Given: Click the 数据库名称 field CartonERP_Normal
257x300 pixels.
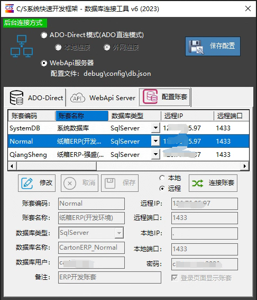Looking at the screenshot, I should click(x=91, y=248).
